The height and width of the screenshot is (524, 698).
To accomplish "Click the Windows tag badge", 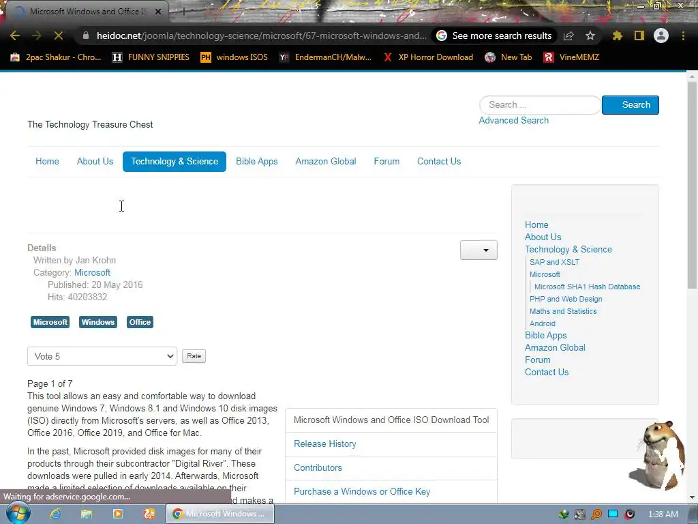I will pos(98,322).
